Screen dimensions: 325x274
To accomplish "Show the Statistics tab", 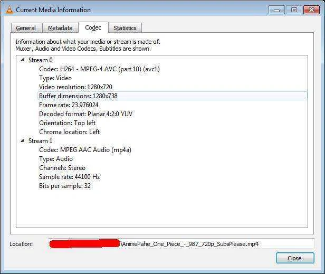I will pos(125,28).
